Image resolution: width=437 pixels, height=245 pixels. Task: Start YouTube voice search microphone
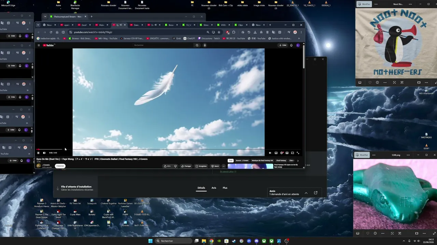[x=205, y=45]
